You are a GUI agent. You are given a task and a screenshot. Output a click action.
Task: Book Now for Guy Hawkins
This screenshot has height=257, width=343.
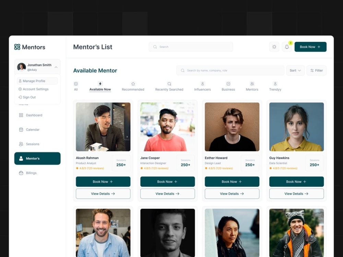(296, 182)
